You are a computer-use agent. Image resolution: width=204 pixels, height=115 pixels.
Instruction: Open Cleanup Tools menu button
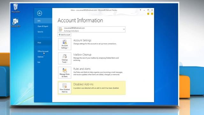[x=65, y=58]
